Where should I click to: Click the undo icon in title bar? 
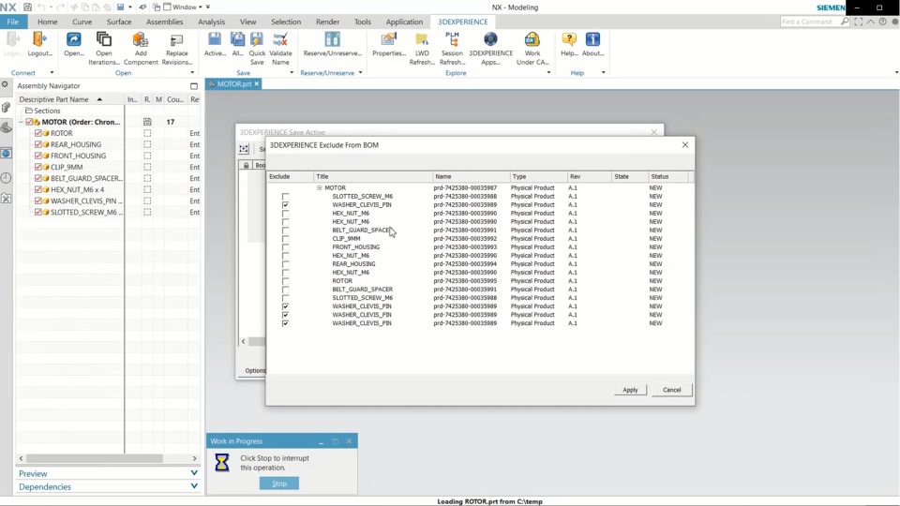click(41, 7)
